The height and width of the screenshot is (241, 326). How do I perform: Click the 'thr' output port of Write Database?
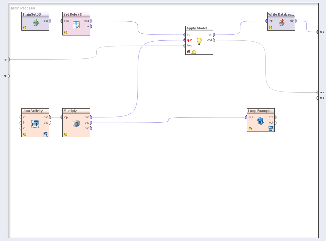[295, 21]
